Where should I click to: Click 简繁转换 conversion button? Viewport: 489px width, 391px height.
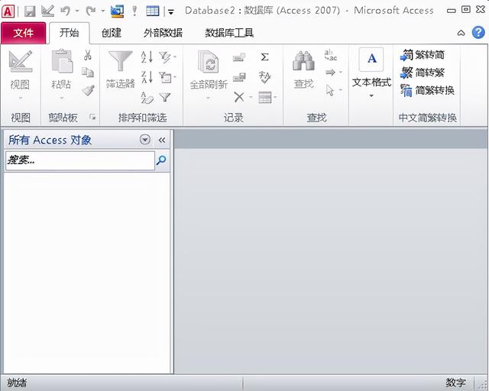427,90
